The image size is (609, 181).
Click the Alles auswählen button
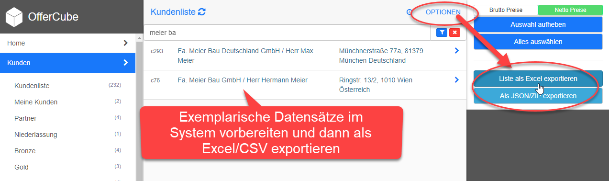point(538,42)
